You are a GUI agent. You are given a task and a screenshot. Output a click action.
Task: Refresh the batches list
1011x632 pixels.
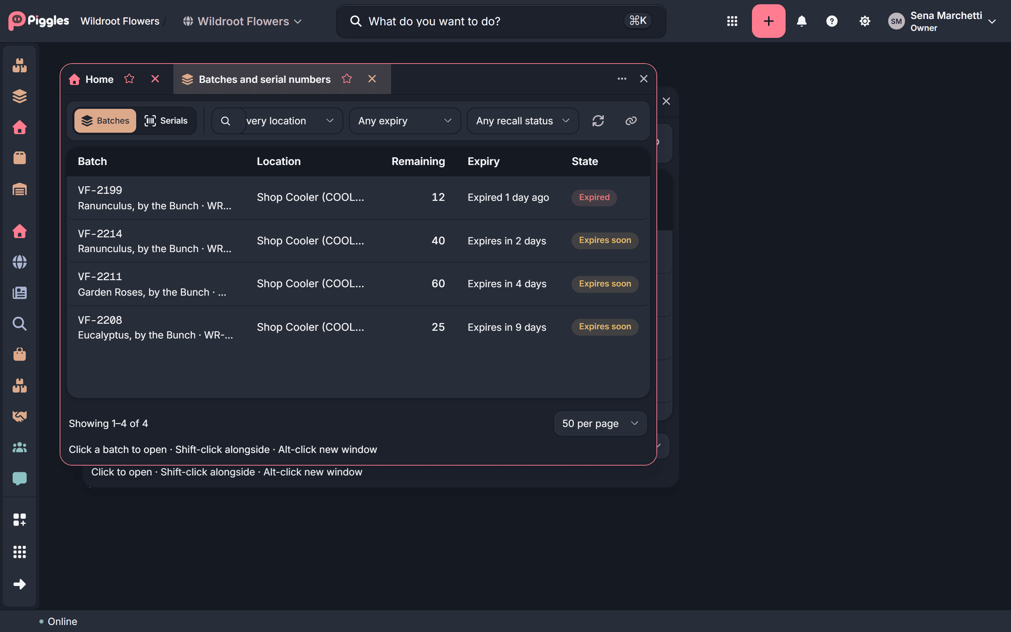[x=598, y=121]
